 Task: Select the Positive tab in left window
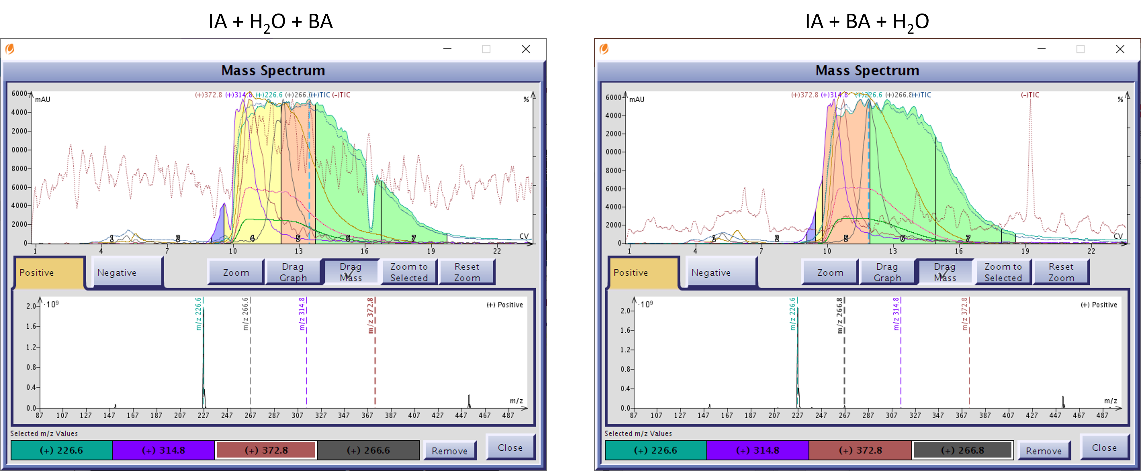tap(49, 273)
